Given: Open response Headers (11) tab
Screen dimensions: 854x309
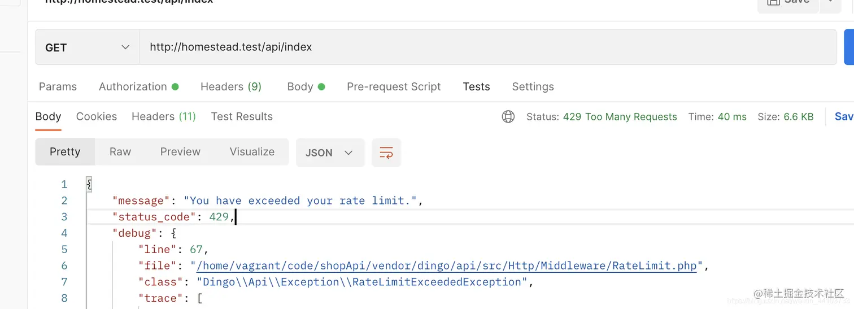Looking at the screenshot, I should tap(164, 116).
